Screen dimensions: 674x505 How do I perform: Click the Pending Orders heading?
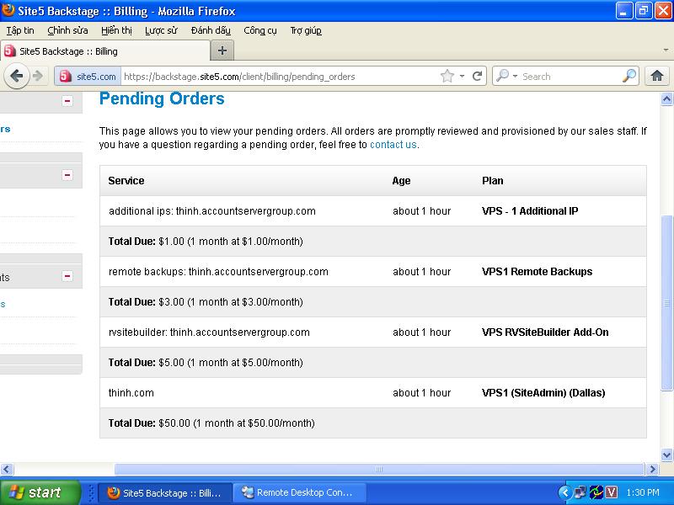(162, 98)
